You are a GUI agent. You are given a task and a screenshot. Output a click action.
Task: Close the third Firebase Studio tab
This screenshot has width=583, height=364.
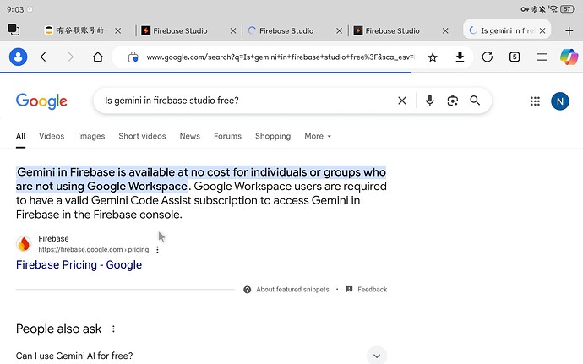coord(445,31)
